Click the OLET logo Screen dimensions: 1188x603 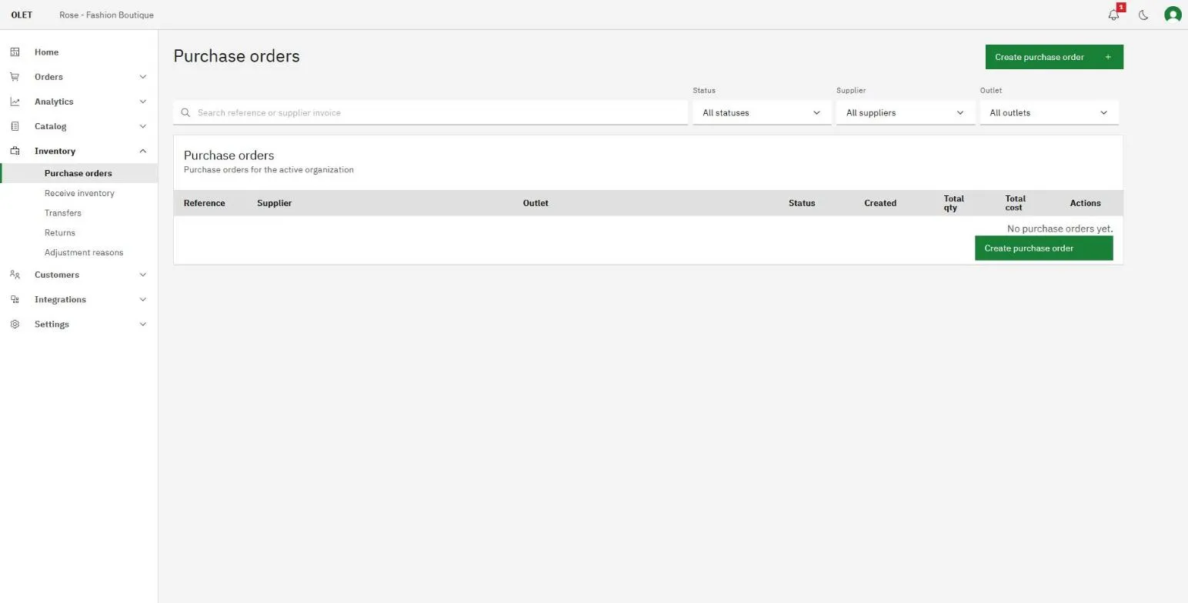pyautogui.click(x=22, y=15)
